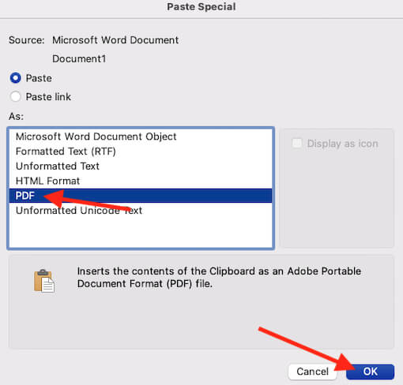
Task: Click the clipboard icon in the description area
Action: tap(44, 281)
